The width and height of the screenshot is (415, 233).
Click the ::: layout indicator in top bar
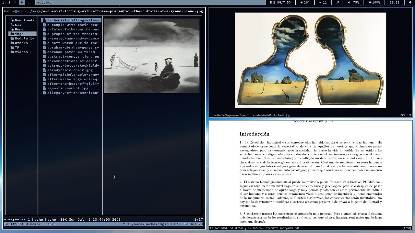coord(30,2)
